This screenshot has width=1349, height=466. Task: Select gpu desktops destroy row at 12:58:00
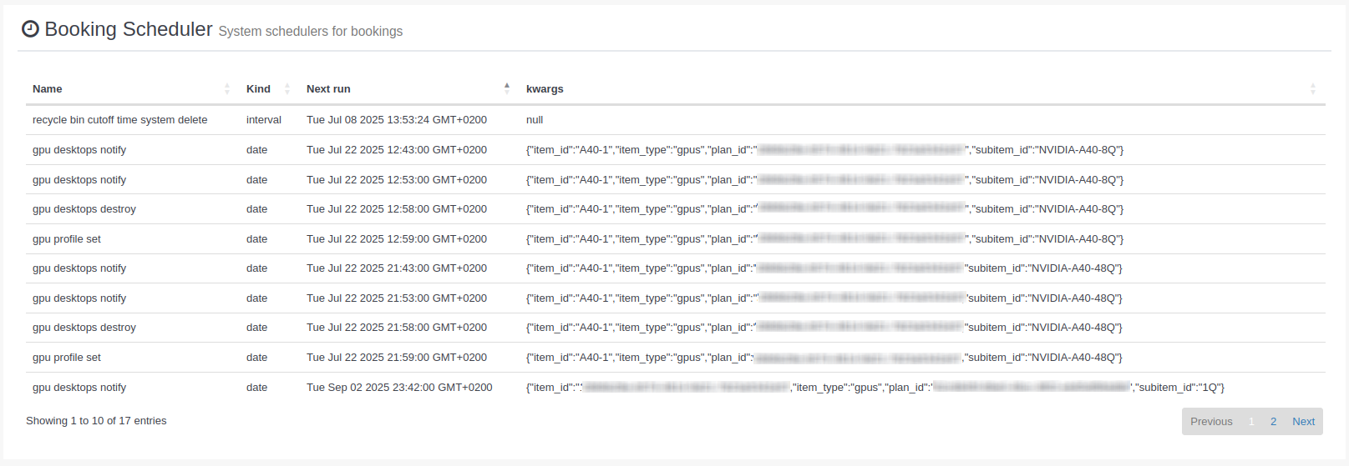click(x=84, y=209)
